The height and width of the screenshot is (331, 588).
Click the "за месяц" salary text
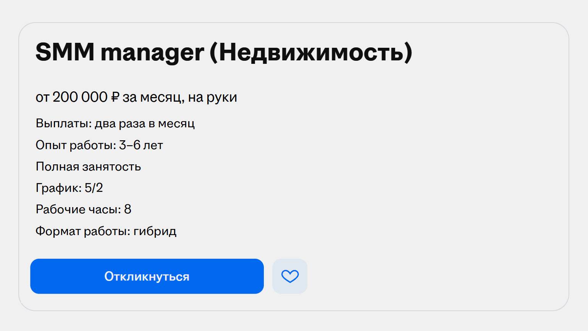(153, 97)
